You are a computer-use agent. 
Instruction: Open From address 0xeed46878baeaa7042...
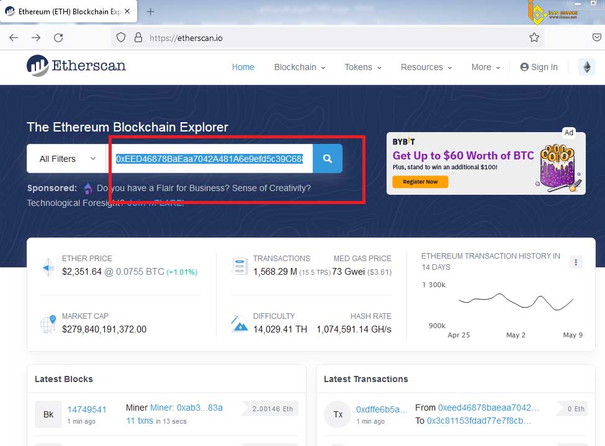click(488, 408)
